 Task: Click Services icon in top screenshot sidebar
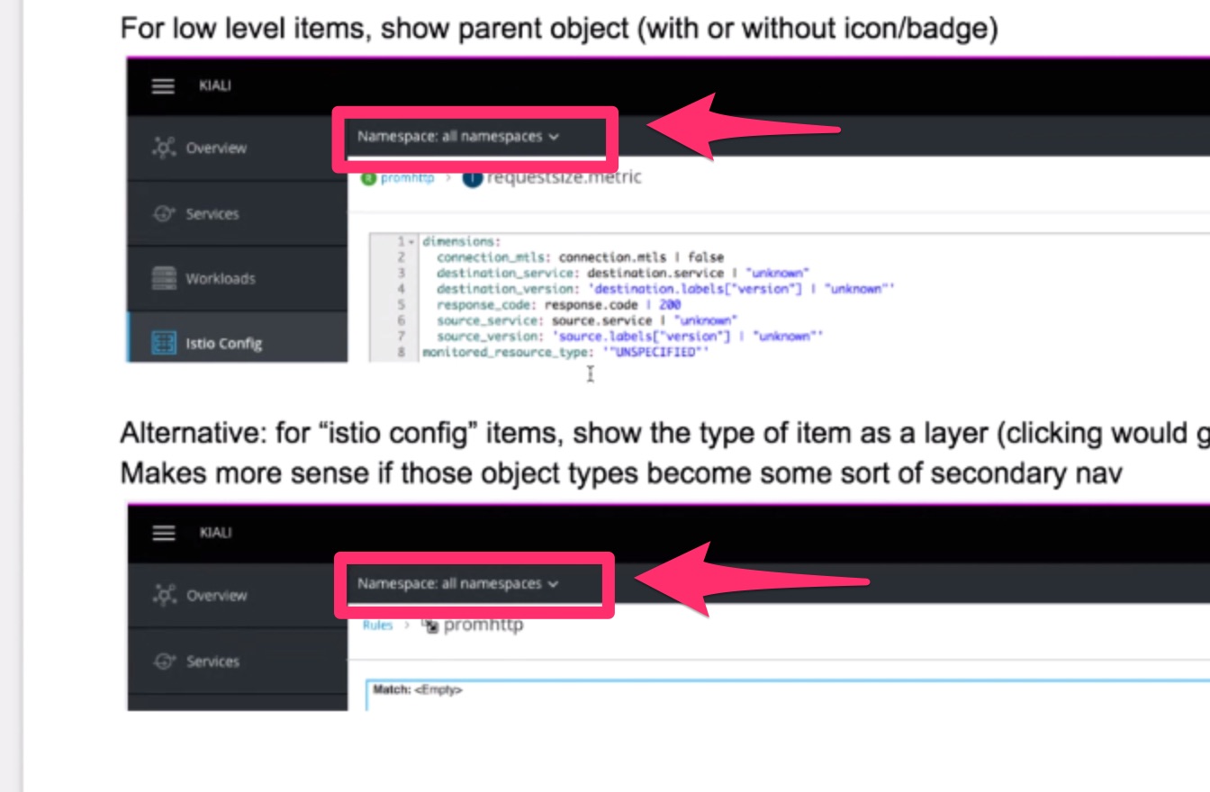164,214
